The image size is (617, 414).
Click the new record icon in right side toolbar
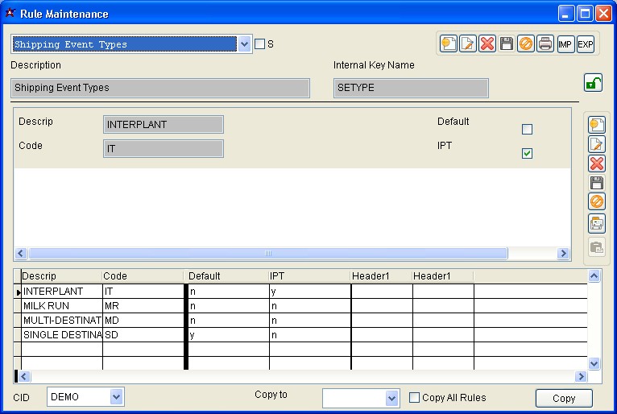[x=597, y=125]
